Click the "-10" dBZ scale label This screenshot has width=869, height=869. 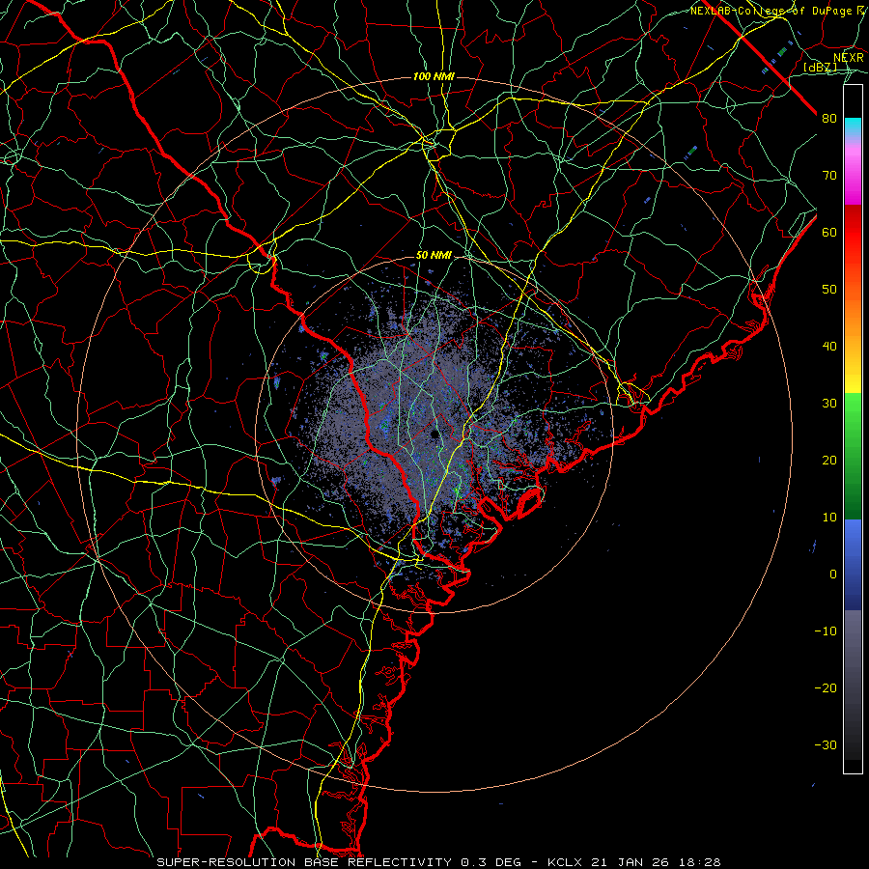[826, 631]
